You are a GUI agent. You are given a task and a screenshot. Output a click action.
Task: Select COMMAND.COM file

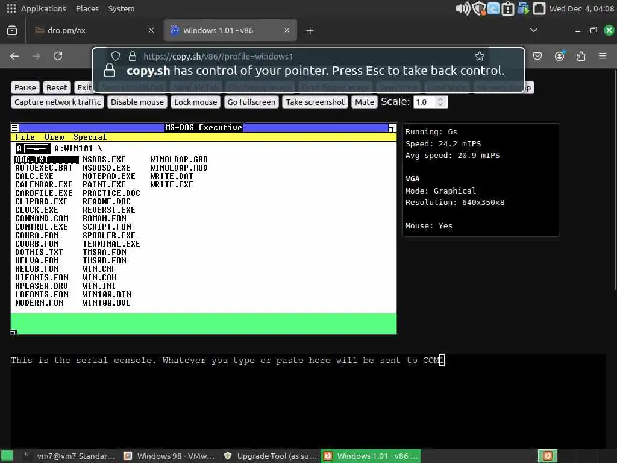42,218
